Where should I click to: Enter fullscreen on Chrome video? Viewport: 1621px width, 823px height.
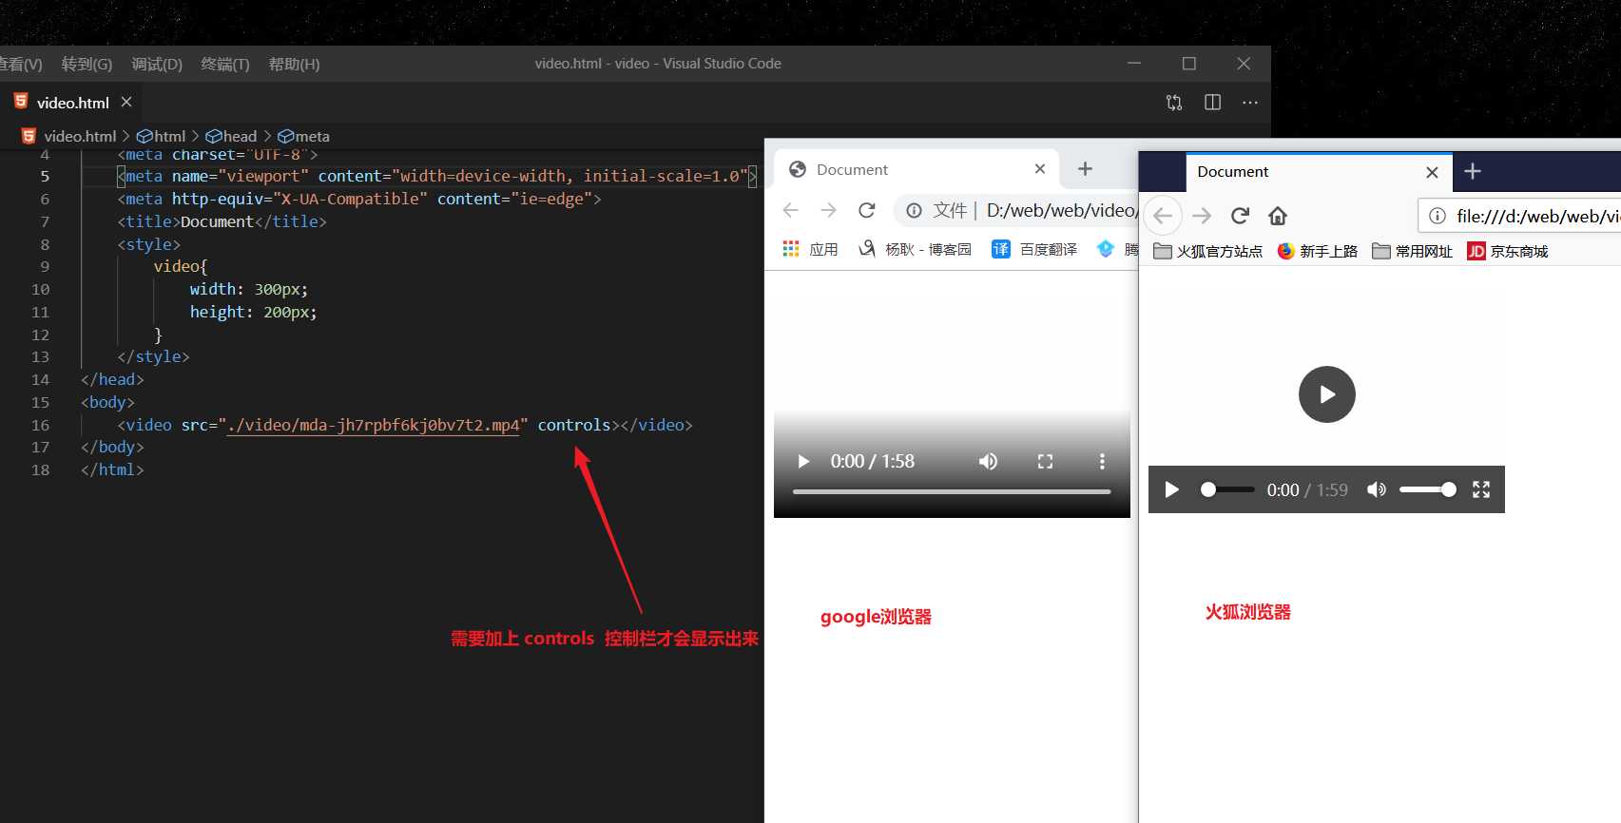[x=1045, y=461]
